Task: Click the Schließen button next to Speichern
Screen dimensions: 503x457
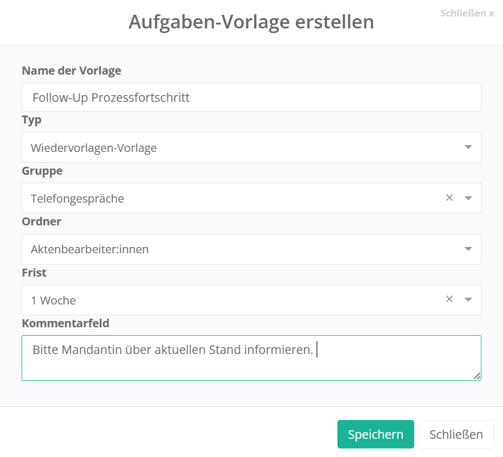Action: click(456, 435)
